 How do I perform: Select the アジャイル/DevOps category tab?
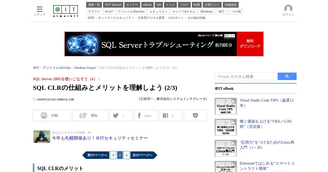click(131, 11)
